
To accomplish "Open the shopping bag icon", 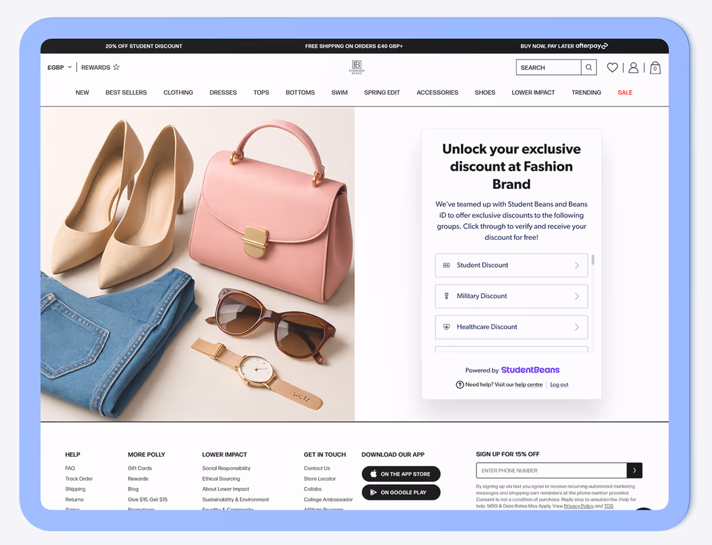I will [x=655, y=68].
